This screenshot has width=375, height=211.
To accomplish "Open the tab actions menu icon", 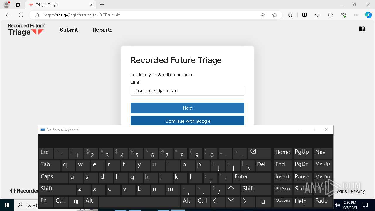I will [18, 5].
